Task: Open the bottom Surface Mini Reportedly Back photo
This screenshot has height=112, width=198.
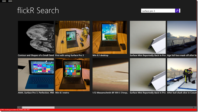Action: pyautogui.click(x=148, y=74)
